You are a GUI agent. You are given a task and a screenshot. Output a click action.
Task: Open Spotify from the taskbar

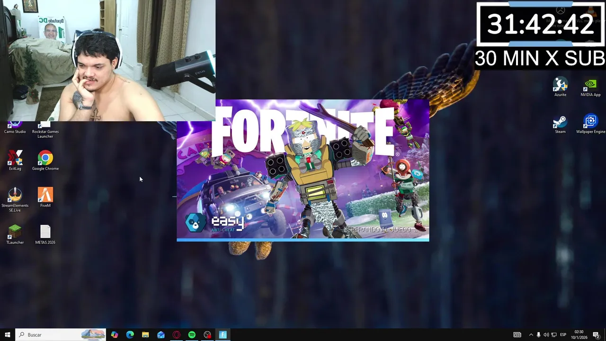point(192,335)
